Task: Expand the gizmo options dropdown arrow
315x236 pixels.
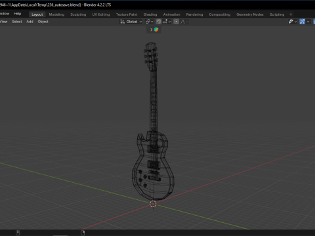Action: tap(308, 22)
